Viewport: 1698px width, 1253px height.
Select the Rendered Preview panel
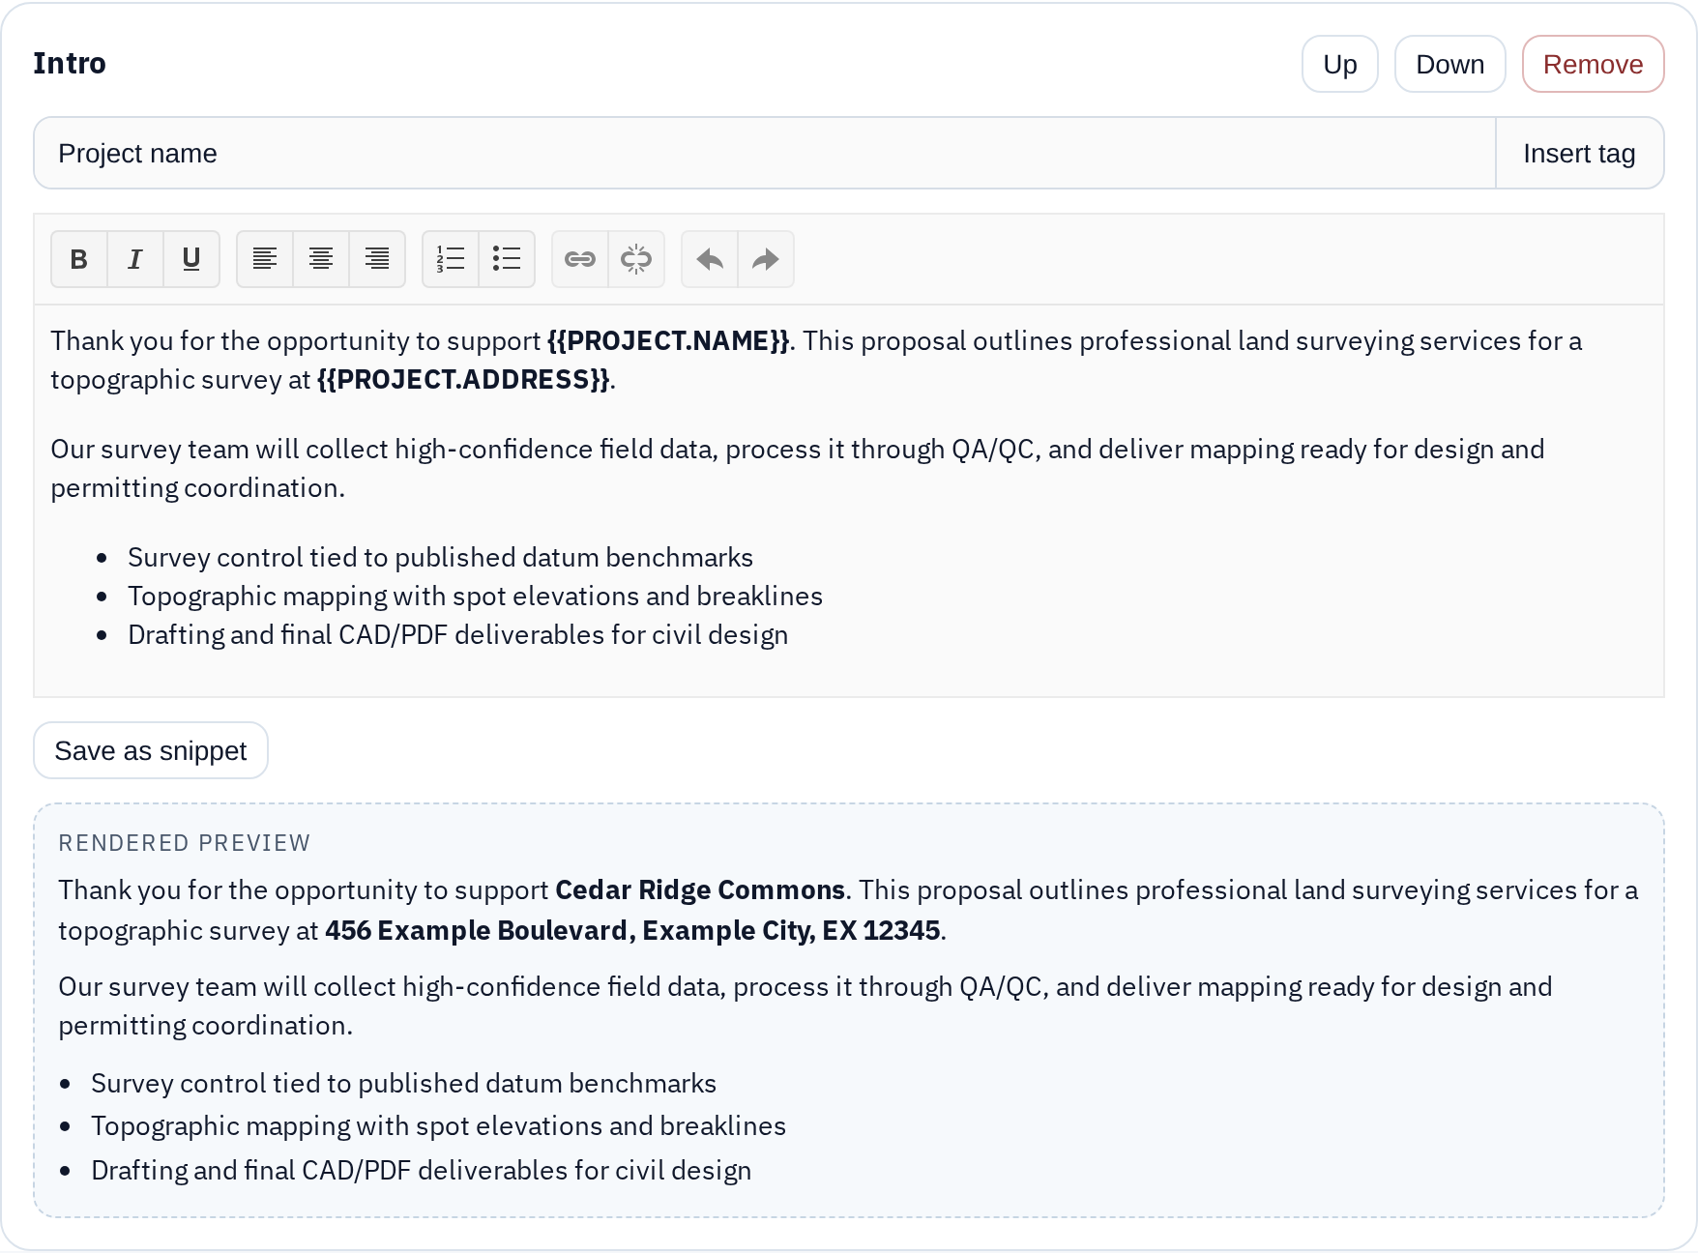[x=849, y=1015]
